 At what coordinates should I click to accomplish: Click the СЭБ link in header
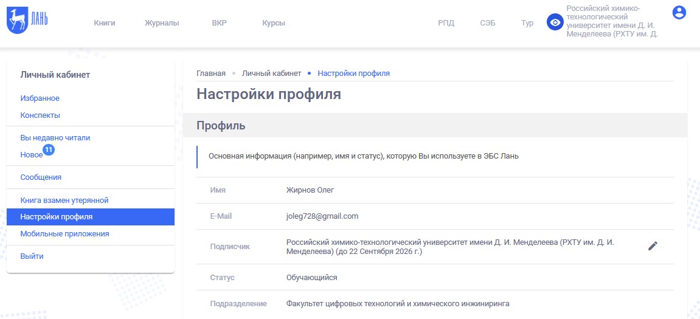tap(487, 23)
